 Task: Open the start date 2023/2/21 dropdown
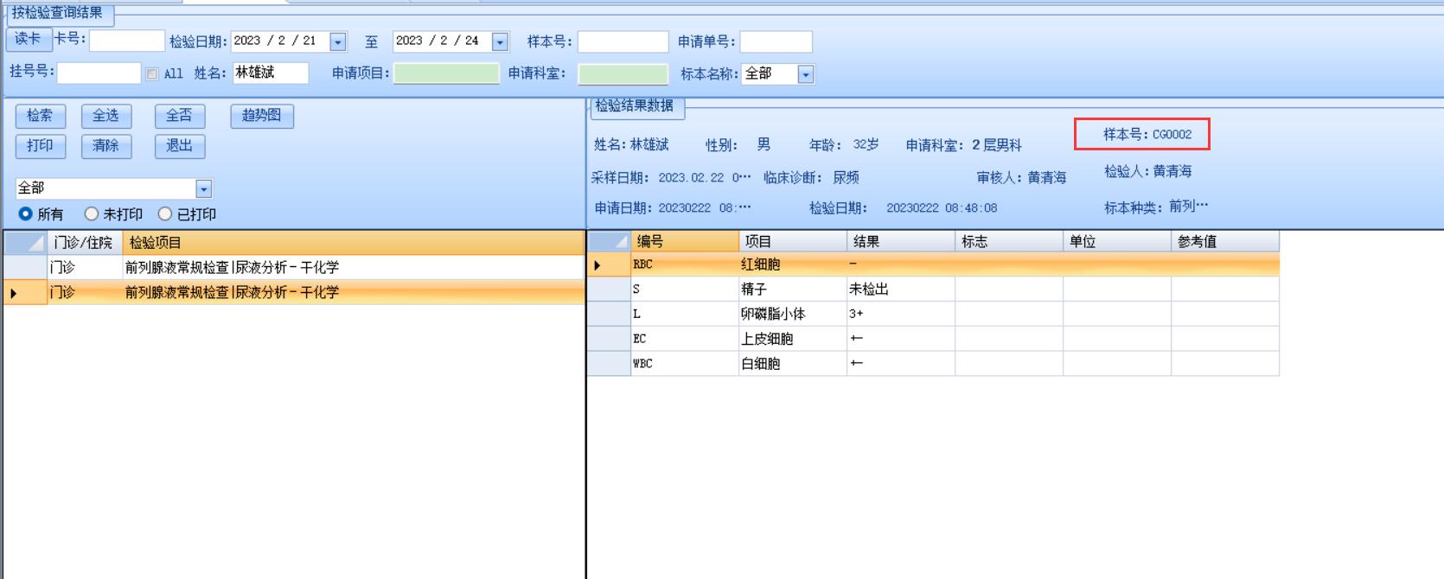click(x=338, y=41)
